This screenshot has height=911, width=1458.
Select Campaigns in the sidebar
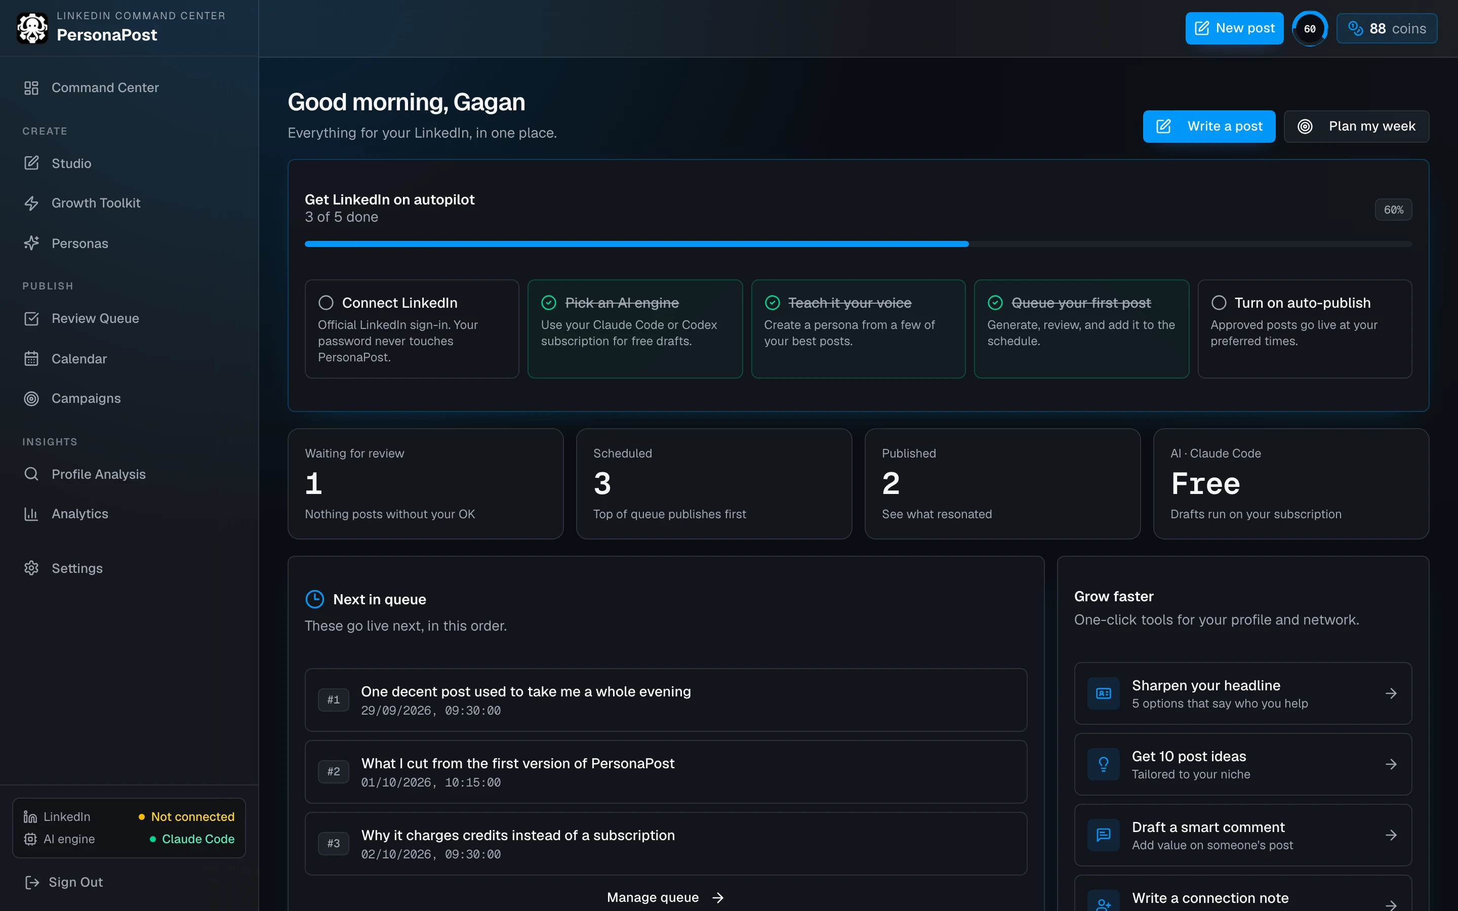(x=129, y=399)
